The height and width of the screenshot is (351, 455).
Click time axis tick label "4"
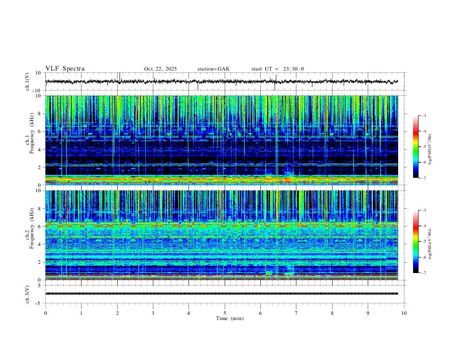click(x=188, y=313)
